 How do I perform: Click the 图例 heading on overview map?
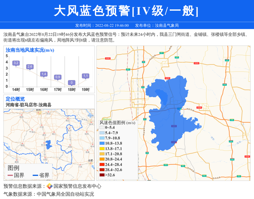click(x=13, y=168)
